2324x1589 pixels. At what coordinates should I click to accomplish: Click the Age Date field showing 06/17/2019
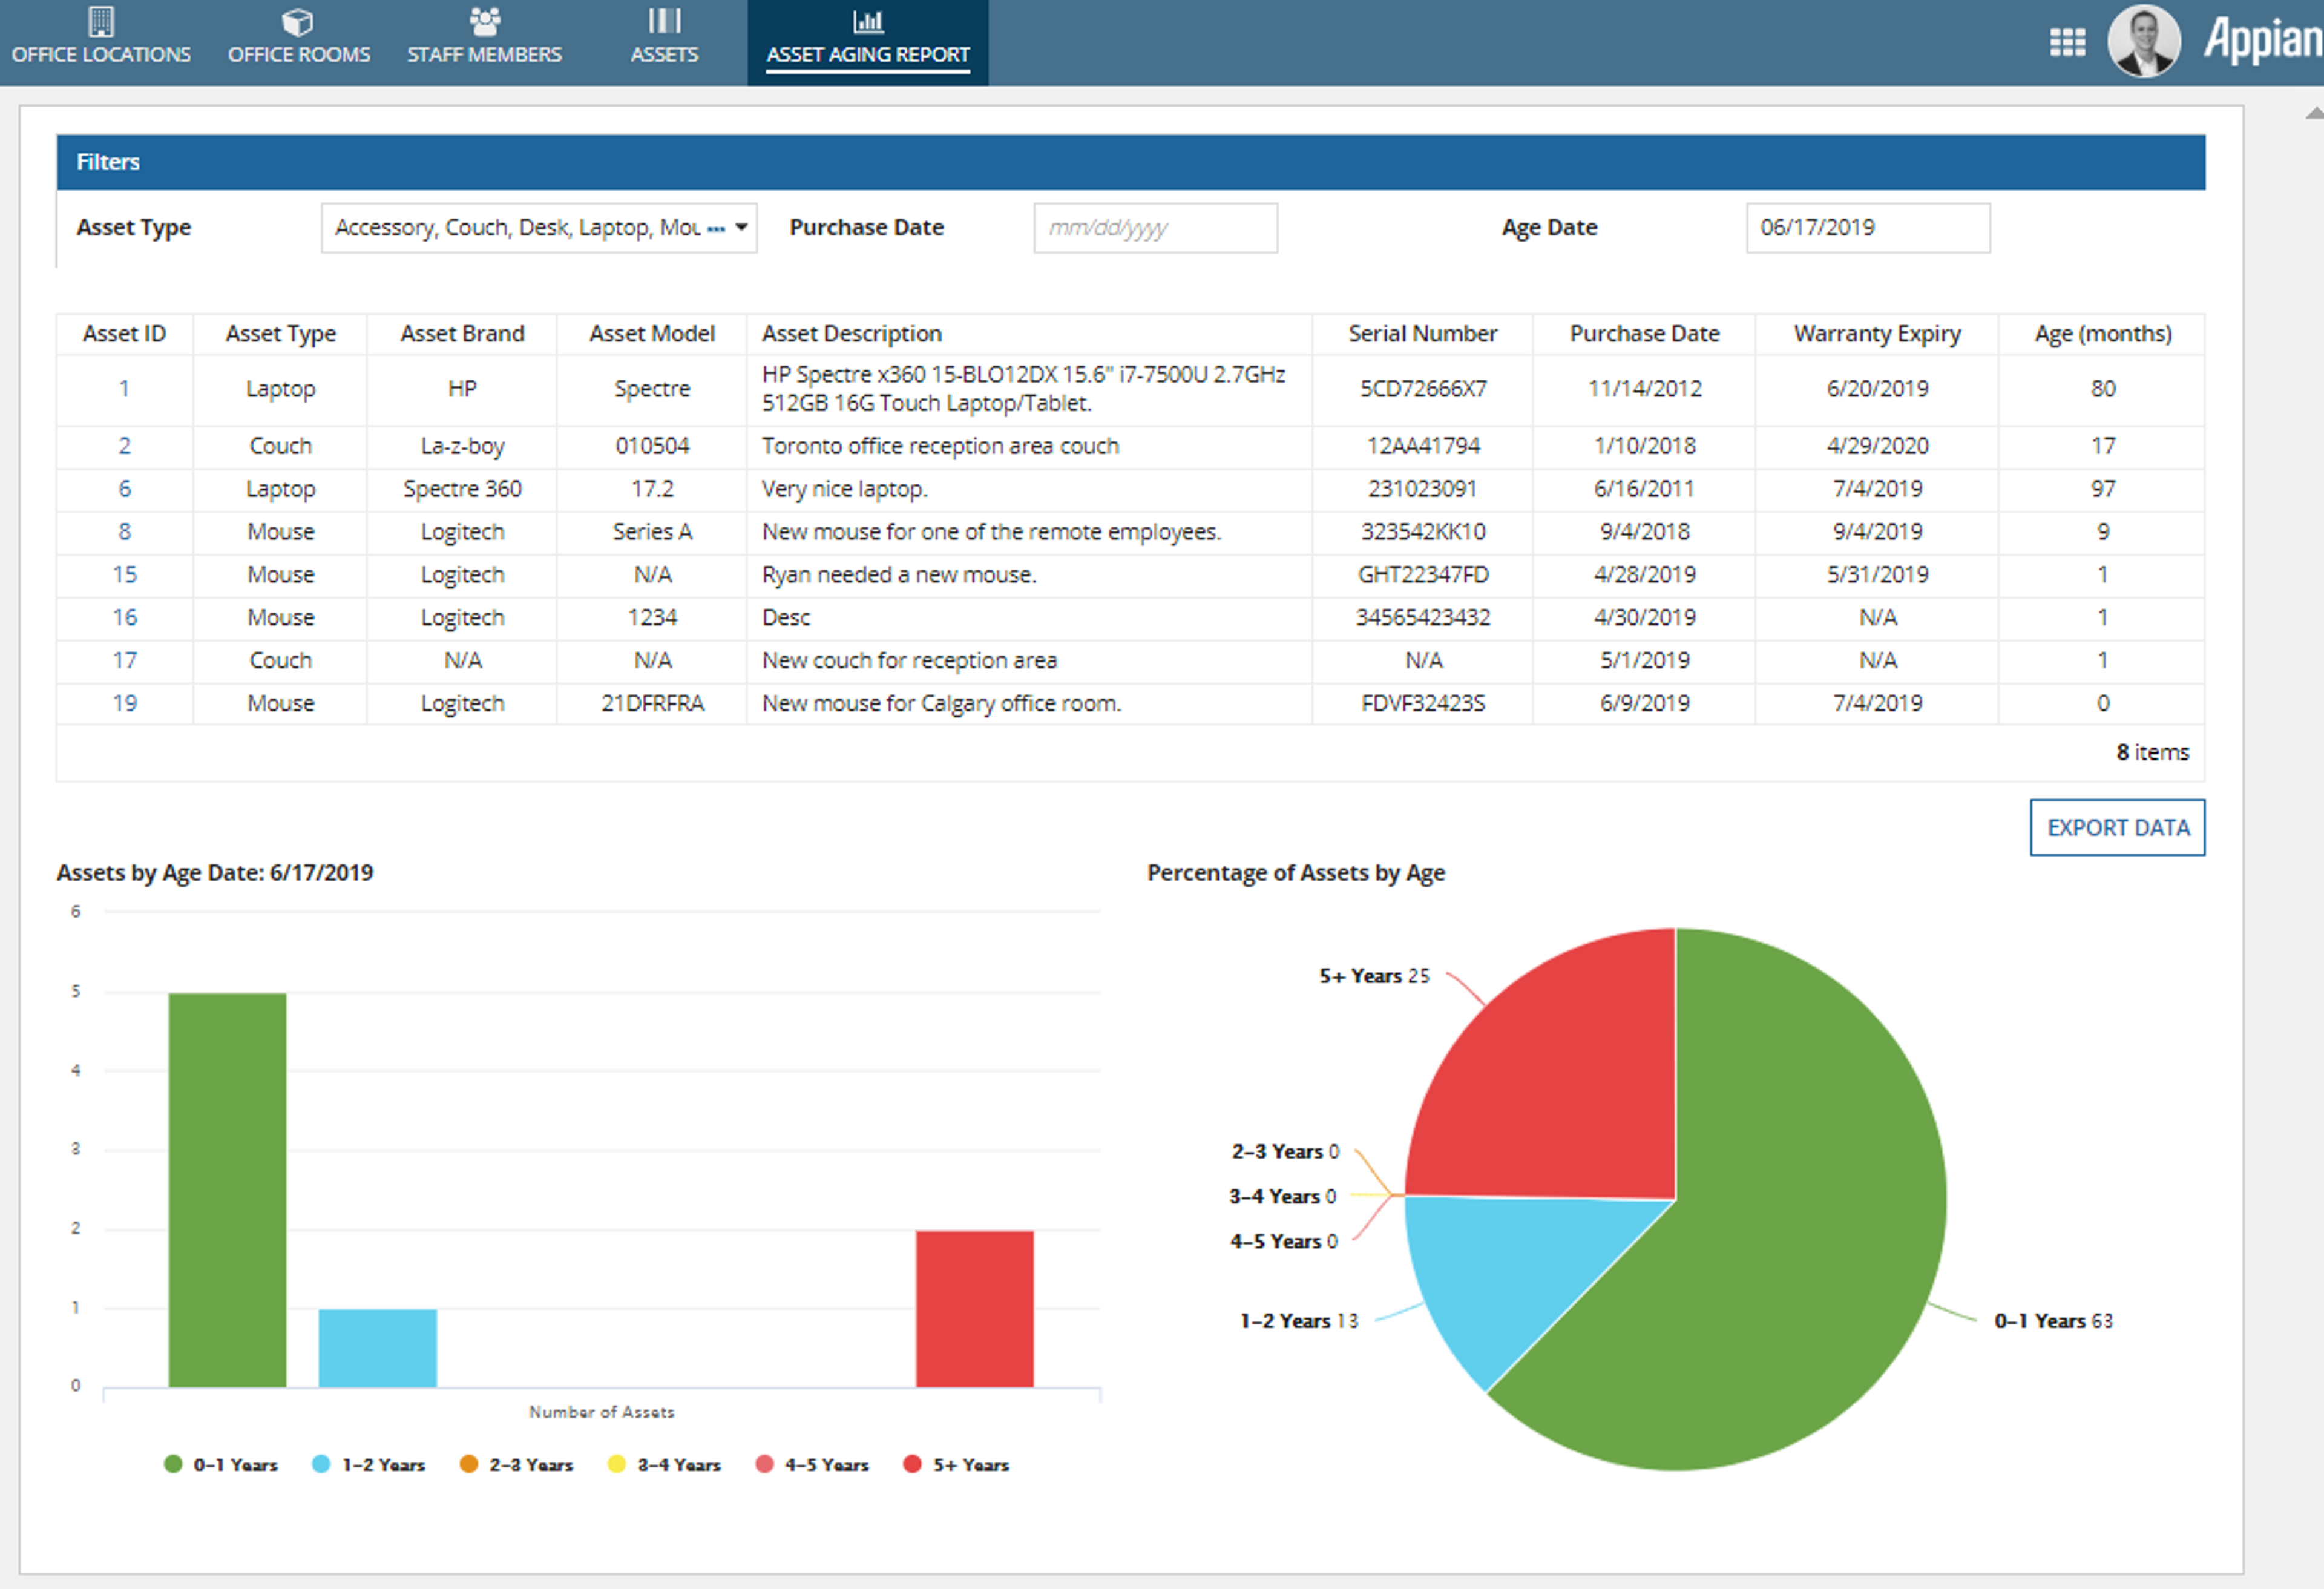click(1868, 228)
